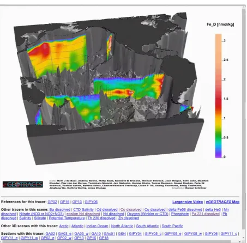Open Oxygen (Winkler or CTD) tracer
The image size is (247, 243).
tap(148, 214)
